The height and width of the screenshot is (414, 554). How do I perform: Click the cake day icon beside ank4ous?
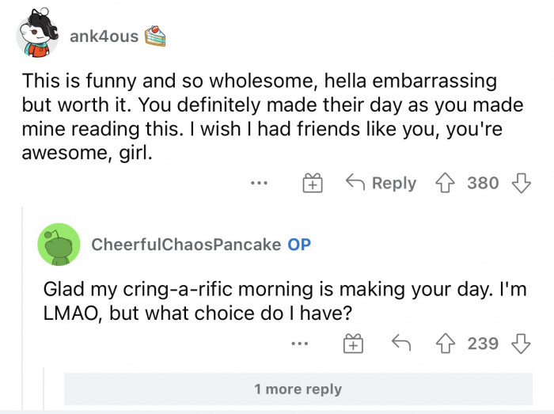pos(156,36)
